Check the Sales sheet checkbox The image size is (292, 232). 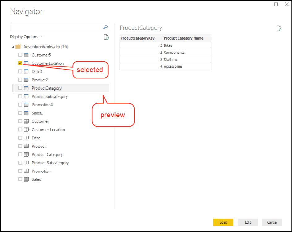(x=20, y=179)
